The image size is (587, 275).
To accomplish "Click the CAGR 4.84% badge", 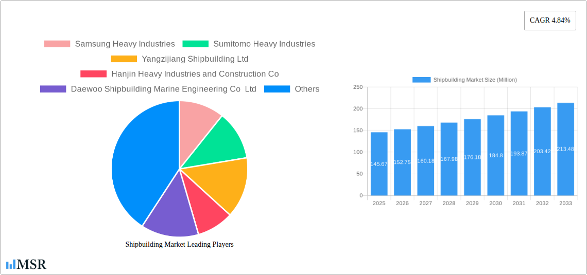I will pos(549,21).
